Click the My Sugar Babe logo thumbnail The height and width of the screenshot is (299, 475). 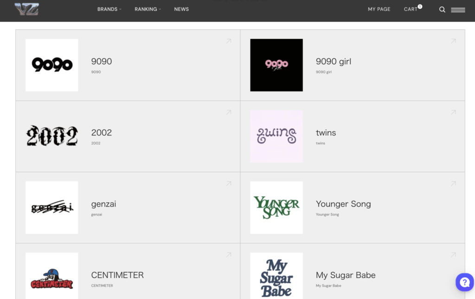coord(276,276)
